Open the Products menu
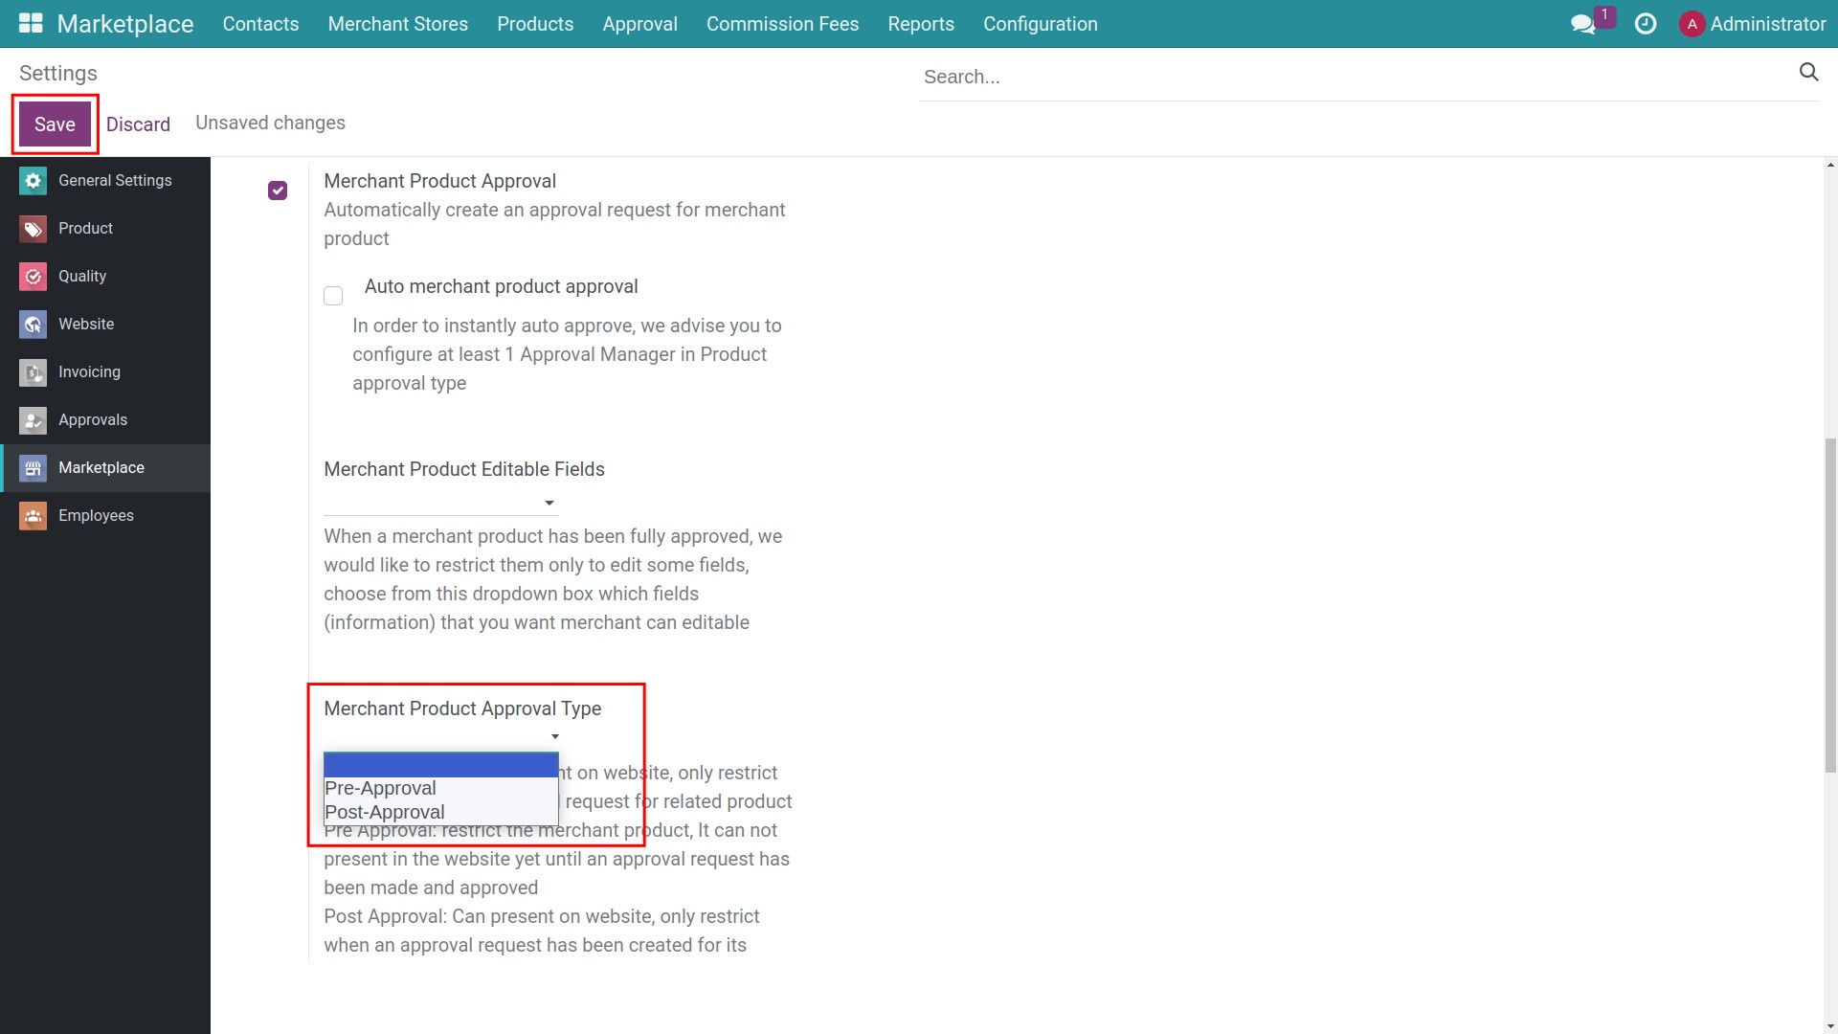The image size is (1838, 1034). 535,24
